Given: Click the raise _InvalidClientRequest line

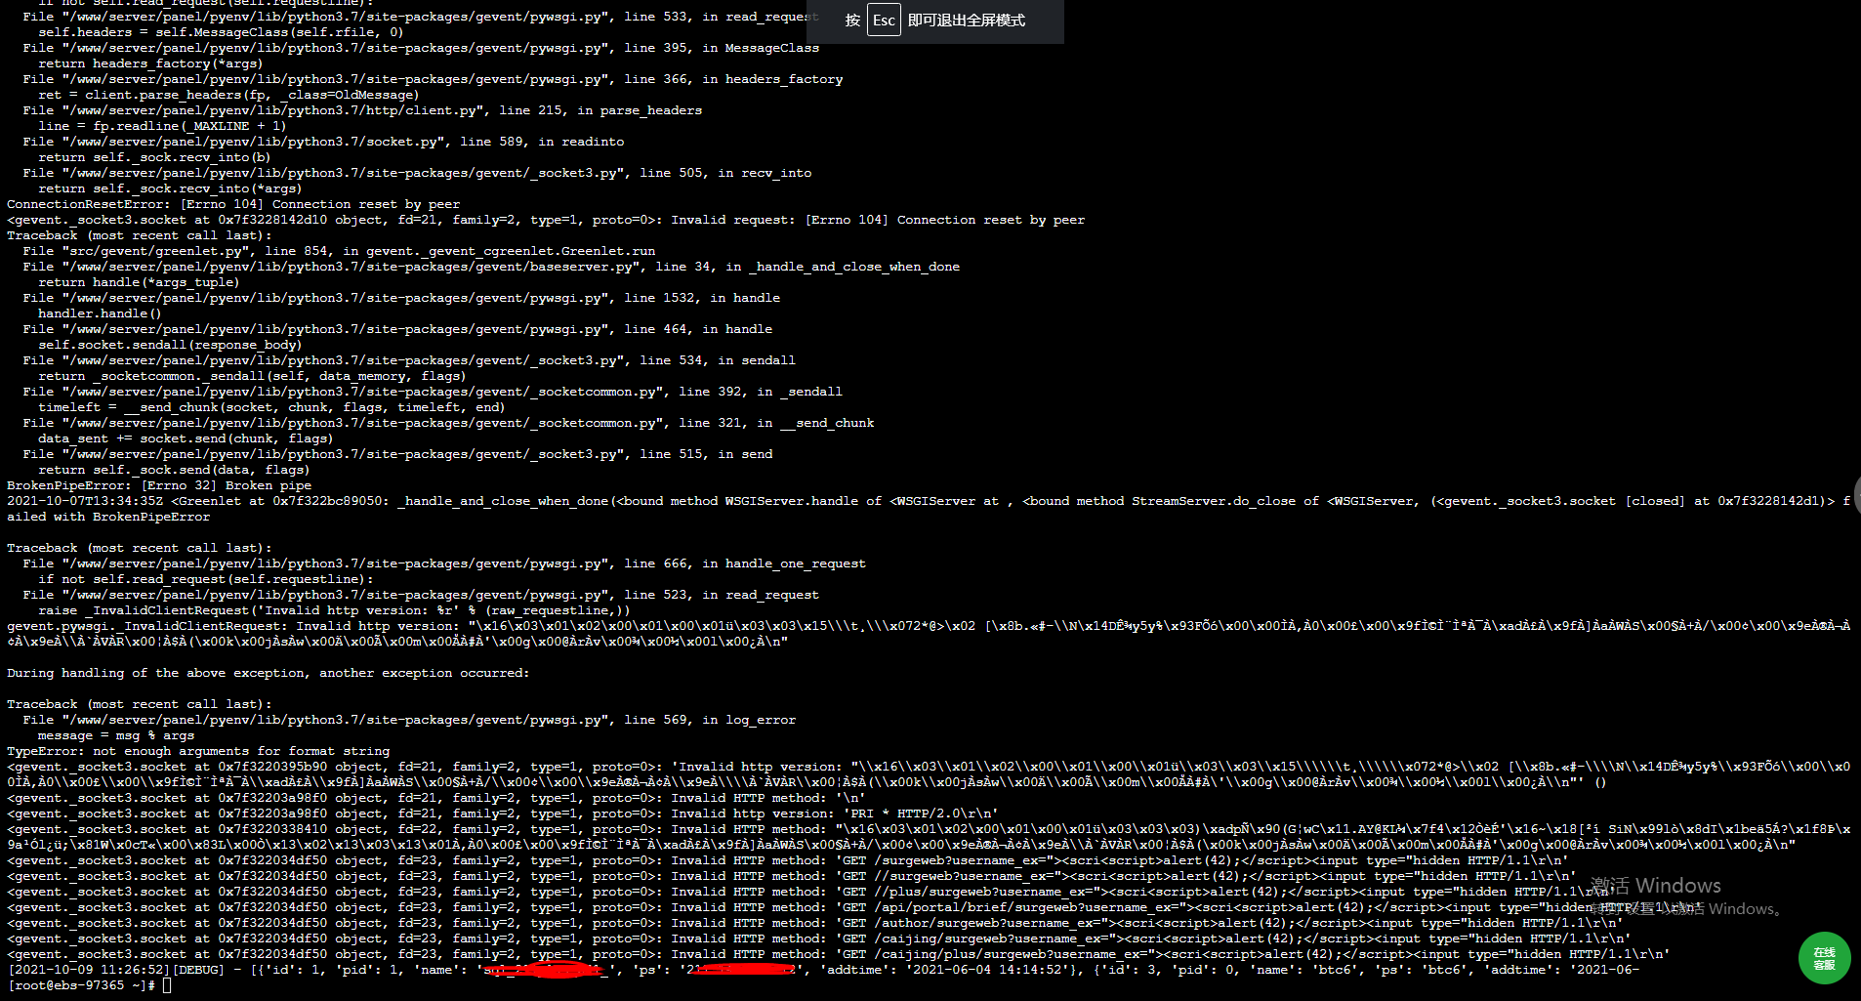Looking at the screenshot, I should pyautogui.click(x=334, y=610).
